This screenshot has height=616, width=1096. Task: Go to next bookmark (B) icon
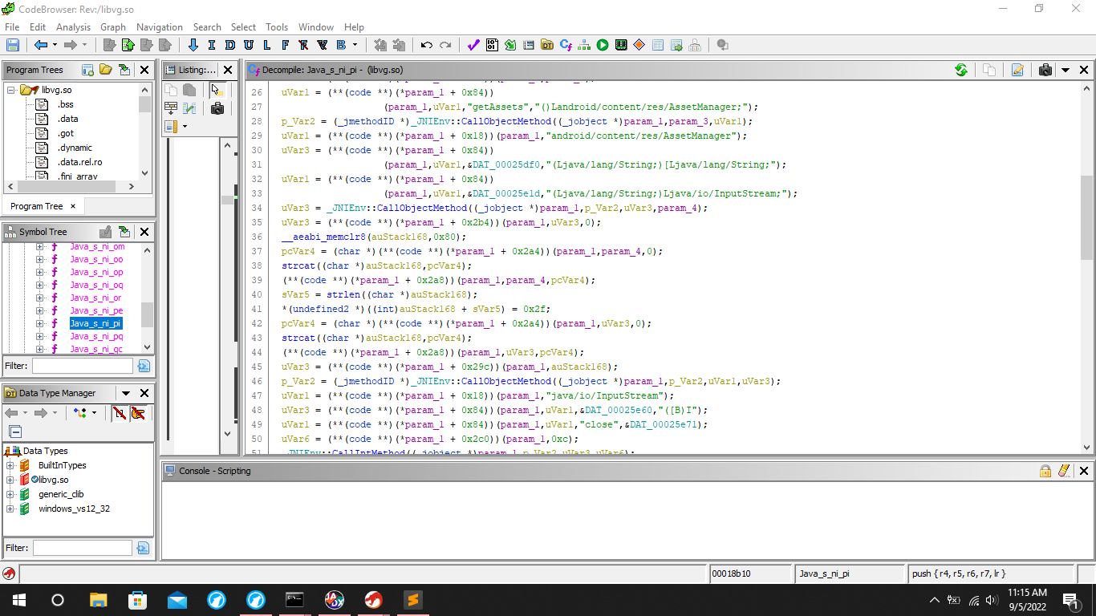(x=340, y=46)
